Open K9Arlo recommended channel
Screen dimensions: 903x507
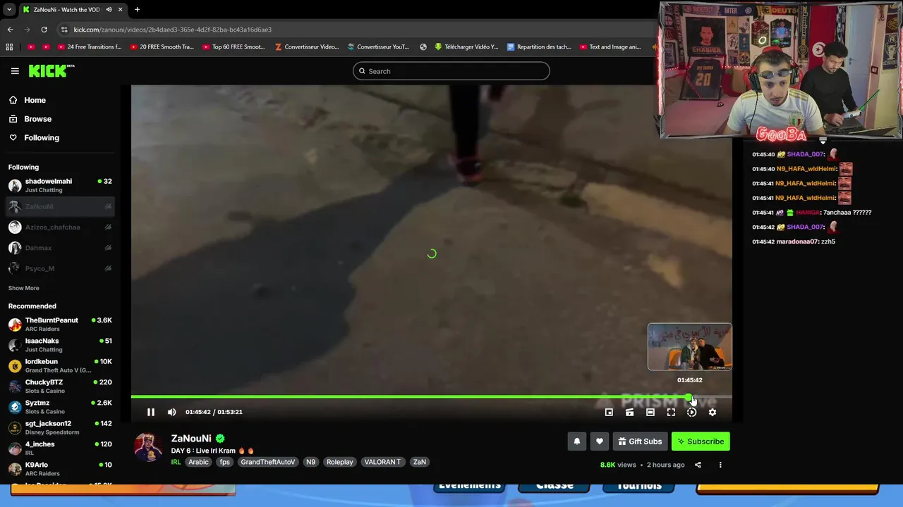coord(60,469)
